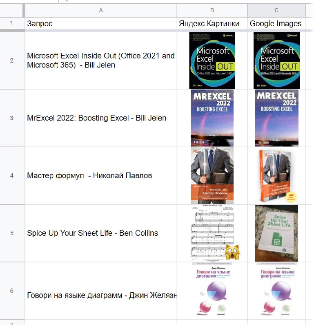Select row 1 header
The image size is (314, 327).
point(12,23)
